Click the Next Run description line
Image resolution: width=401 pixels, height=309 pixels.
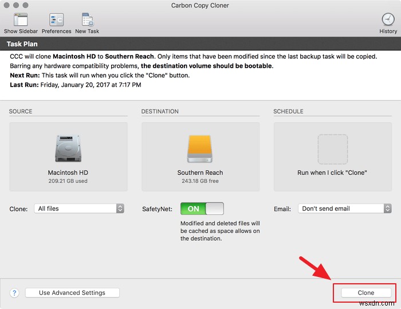click(x=100, y=75)
